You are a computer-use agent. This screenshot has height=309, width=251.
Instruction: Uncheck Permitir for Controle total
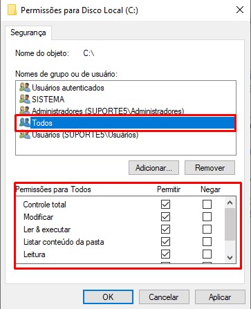tap(165, 204)
